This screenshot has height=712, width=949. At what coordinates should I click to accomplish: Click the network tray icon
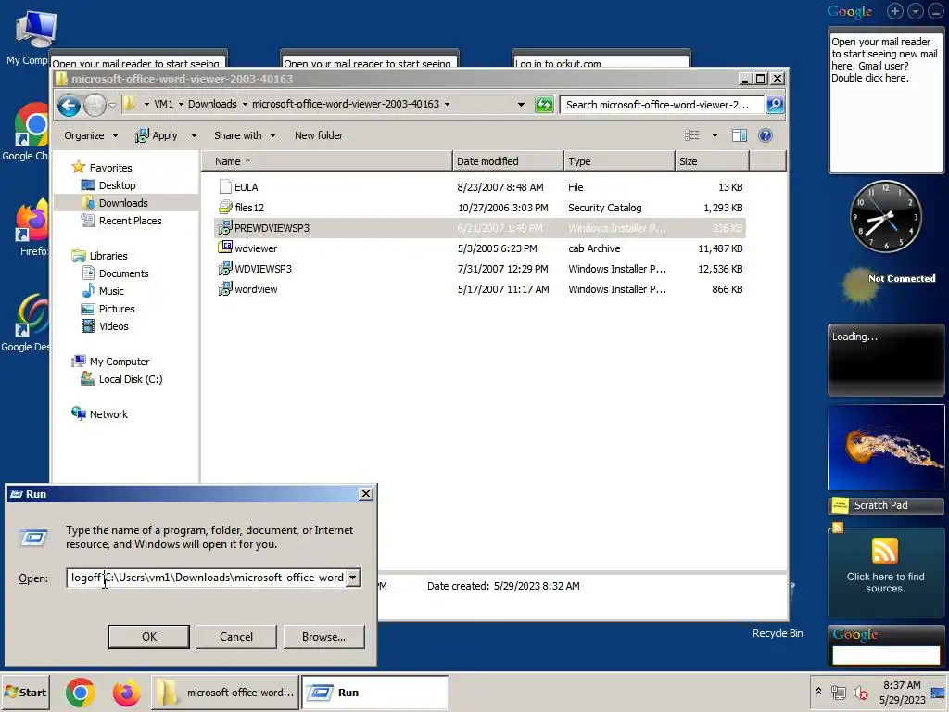coord(838,693)
